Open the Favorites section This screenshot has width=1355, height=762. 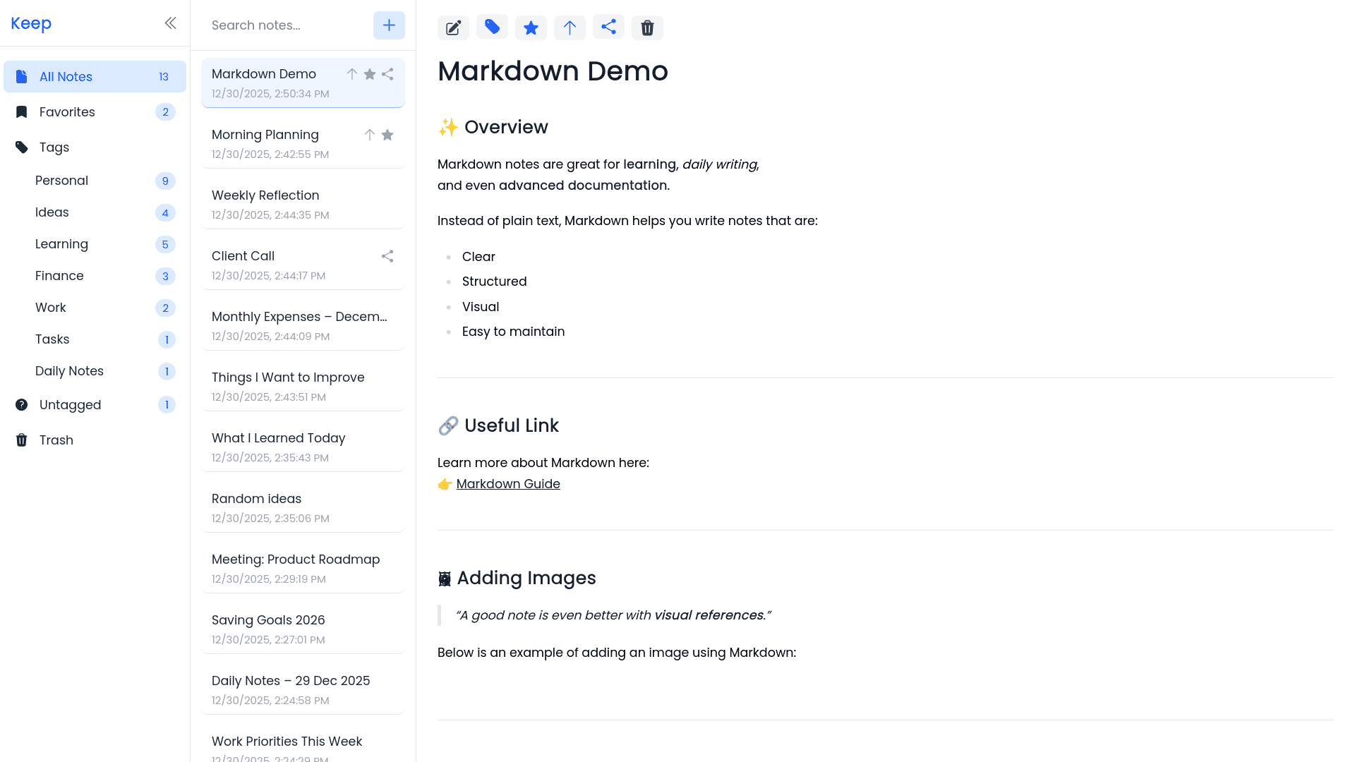point(67,112)
